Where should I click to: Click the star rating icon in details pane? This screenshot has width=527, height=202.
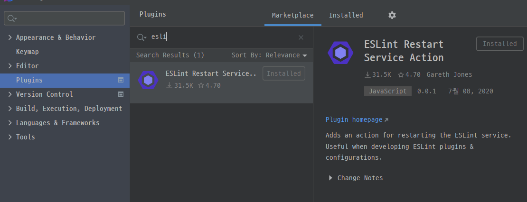[401, 75]
